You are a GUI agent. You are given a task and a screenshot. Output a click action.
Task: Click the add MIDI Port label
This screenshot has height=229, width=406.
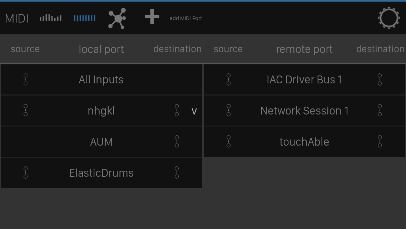185,18
